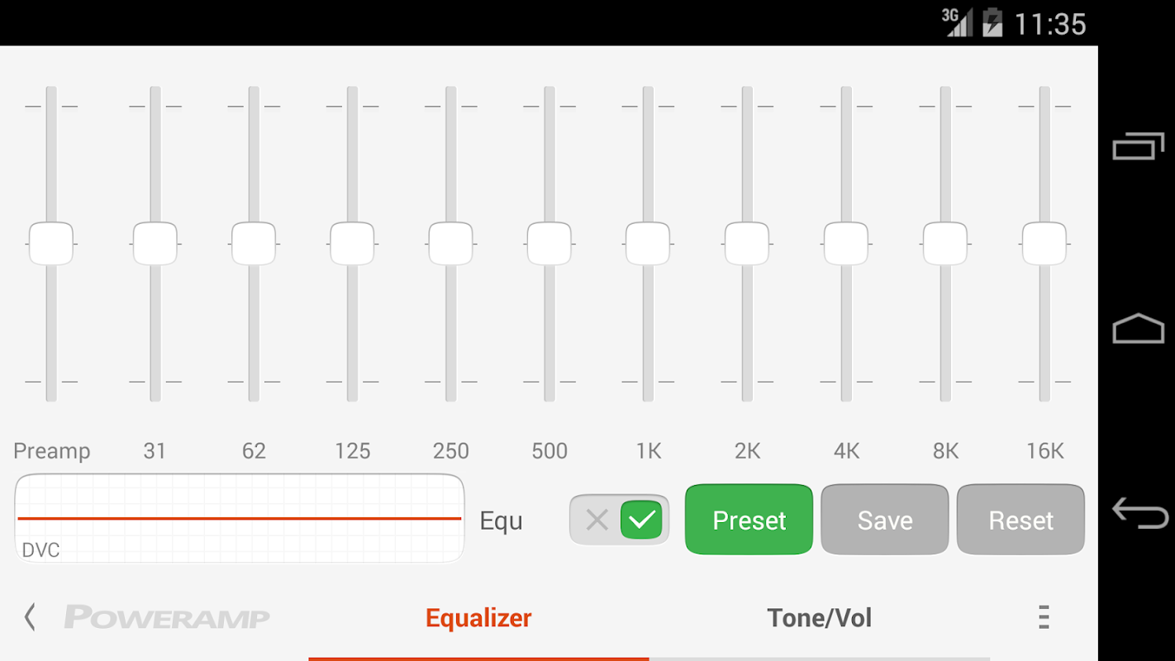This screenshot has height=661, width=1175.
Task: Click the 1K band slider knob
Action: tap(648, 244)
